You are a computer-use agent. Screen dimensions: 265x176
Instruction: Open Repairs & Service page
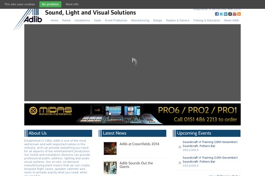pos(178,20)
